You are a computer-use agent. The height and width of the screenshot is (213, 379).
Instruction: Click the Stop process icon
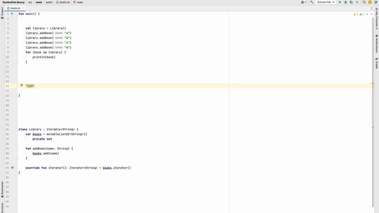(357, 2)
